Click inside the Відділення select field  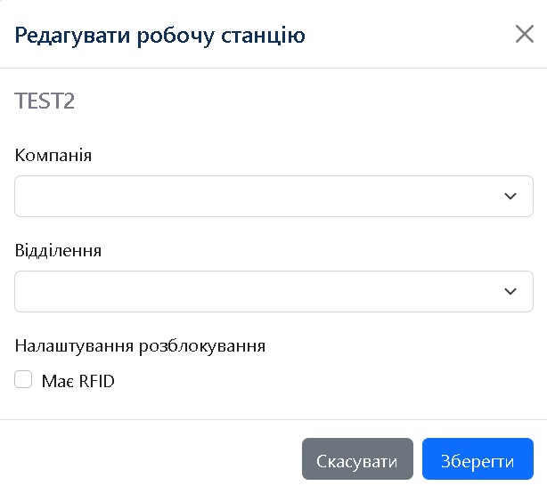click(x=258, y=291)
